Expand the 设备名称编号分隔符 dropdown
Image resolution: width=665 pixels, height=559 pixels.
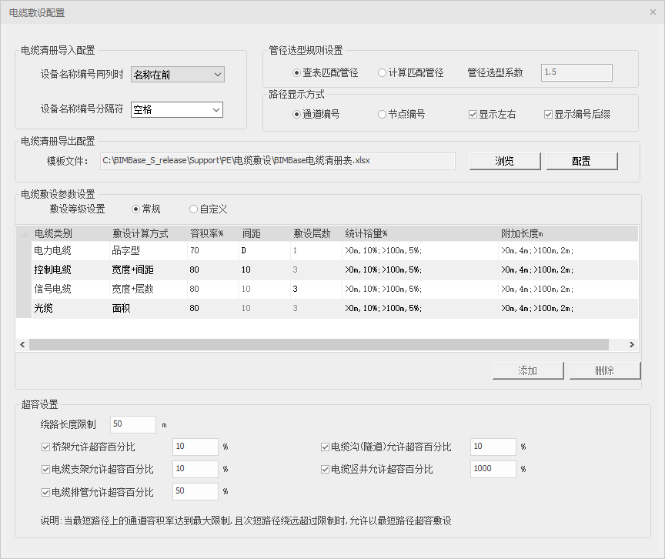coord(177,109)
